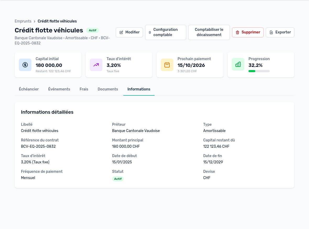Click the Date de début value 15/01/2025
309x229 pixels.
122,162
